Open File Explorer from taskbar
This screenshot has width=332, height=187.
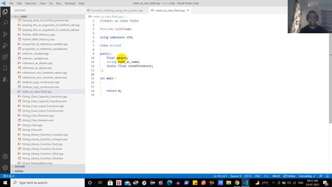[228, 182]
